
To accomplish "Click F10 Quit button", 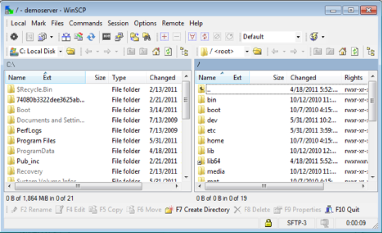I will 342,209.
